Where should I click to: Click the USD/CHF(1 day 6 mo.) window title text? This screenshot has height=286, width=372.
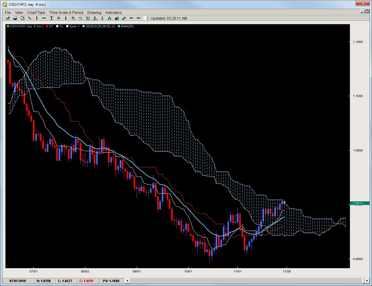click(x=28, y=5)
